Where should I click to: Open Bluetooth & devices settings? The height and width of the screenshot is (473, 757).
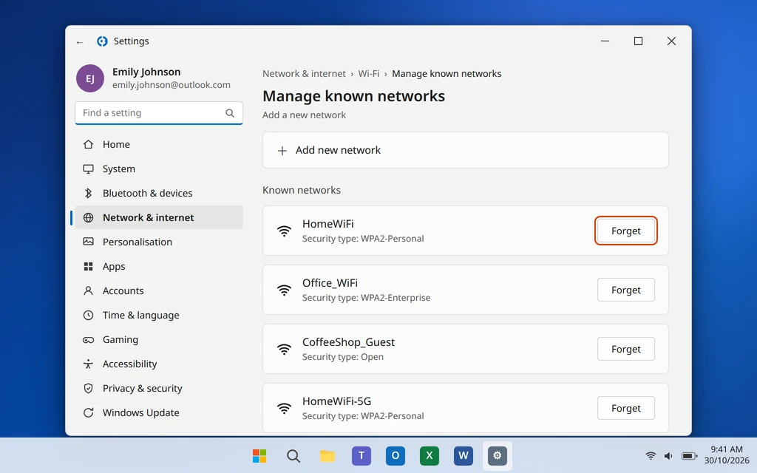pos(159,193)
